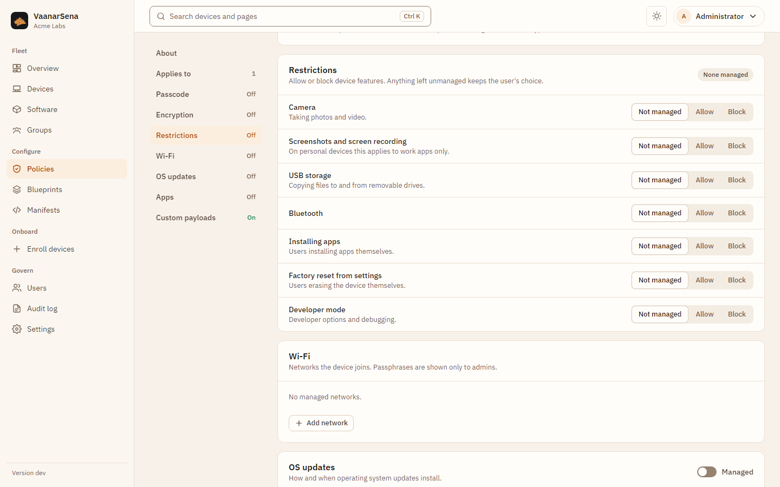Jump to the About section
780x487 pixels.
click(206, 53)
